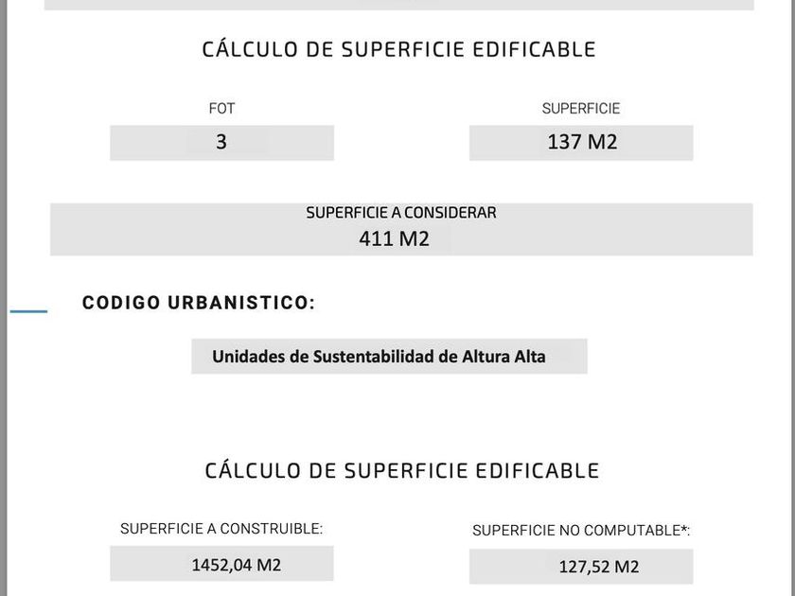Select the 411 M2 value

coord(394,238)
